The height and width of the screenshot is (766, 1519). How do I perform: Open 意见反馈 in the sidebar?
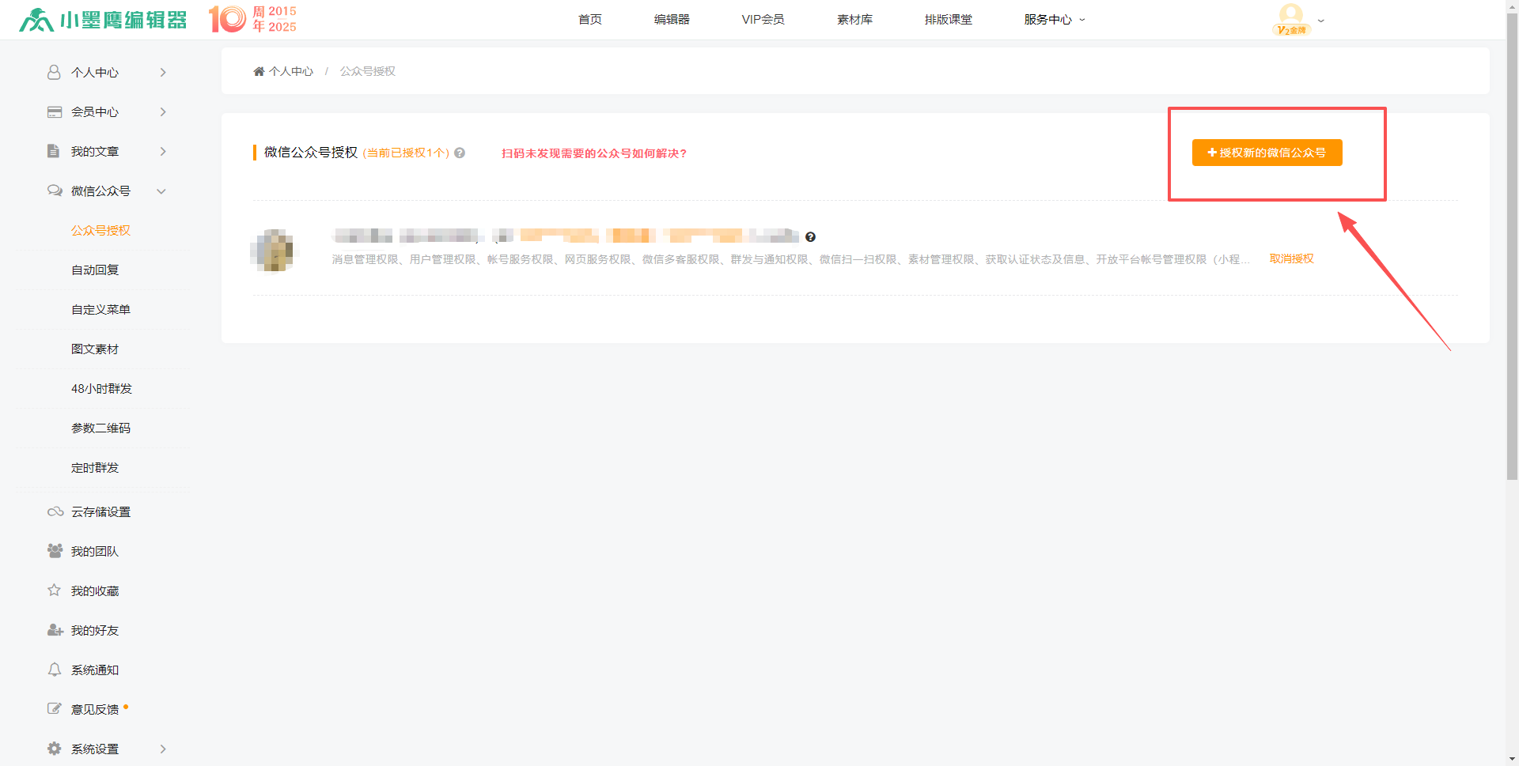pos(94,710)
